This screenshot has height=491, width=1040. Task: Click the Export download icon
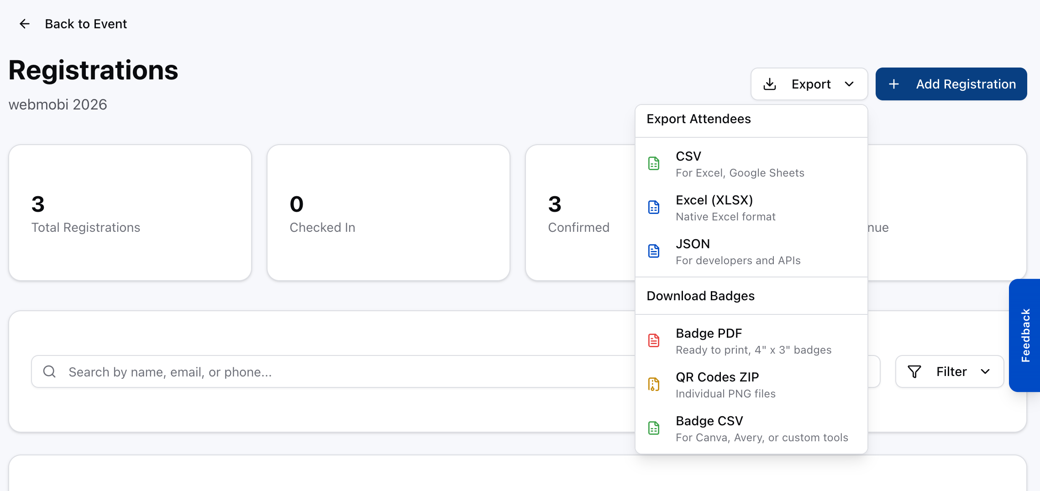click(x=770, y=84)
